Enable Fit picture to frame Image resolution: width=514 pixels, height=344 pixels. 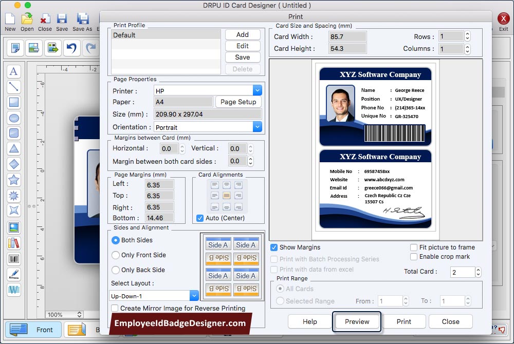coord(414,247)
